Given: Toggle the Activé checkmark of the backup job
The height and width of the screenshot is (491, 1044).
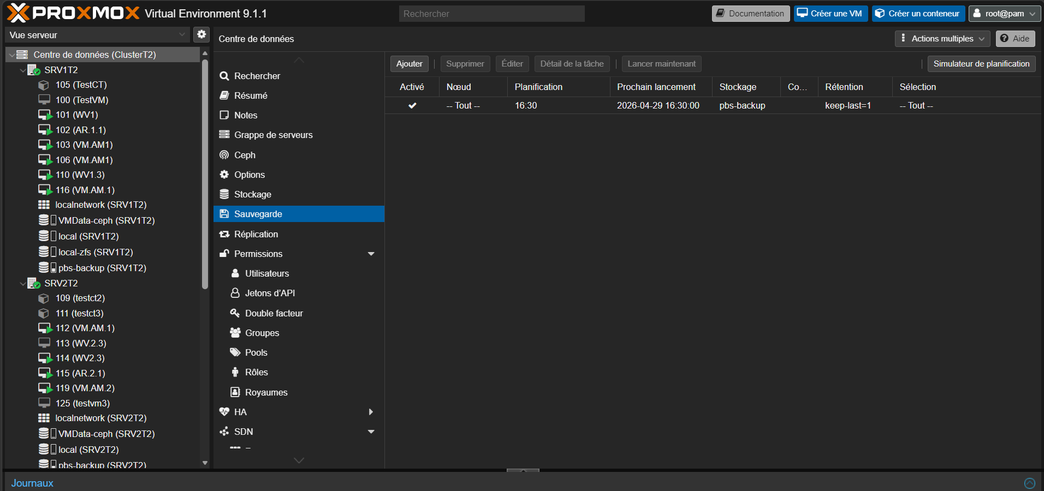Looking at the screenshot, I should [x=412, y=105].
